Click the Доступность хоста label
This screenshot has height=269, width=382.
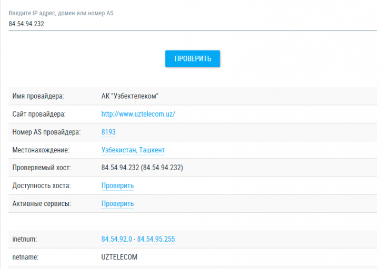(x=42, y=185)
